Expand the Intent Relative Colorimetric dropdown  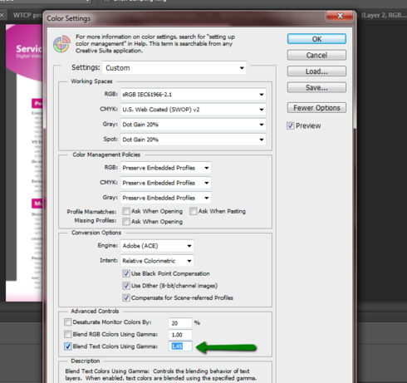point(157,261)
